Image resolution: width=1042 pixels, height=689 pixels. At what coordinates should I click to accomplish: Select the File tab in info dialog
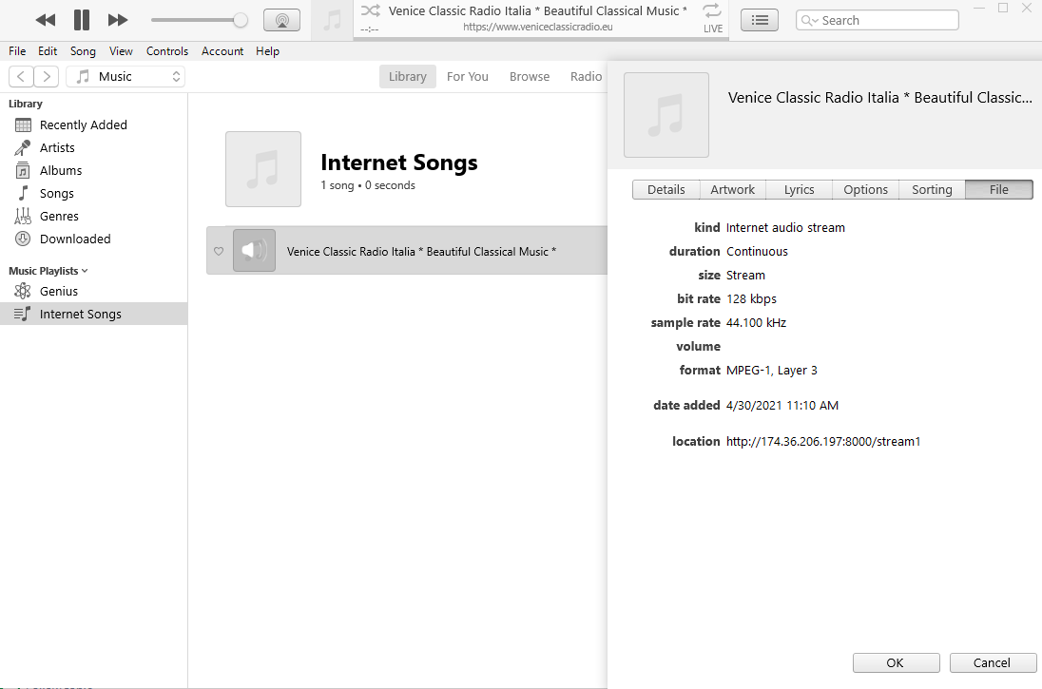click(x=999, y=189)
